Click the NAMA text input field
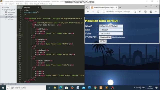 coord(111,26)
